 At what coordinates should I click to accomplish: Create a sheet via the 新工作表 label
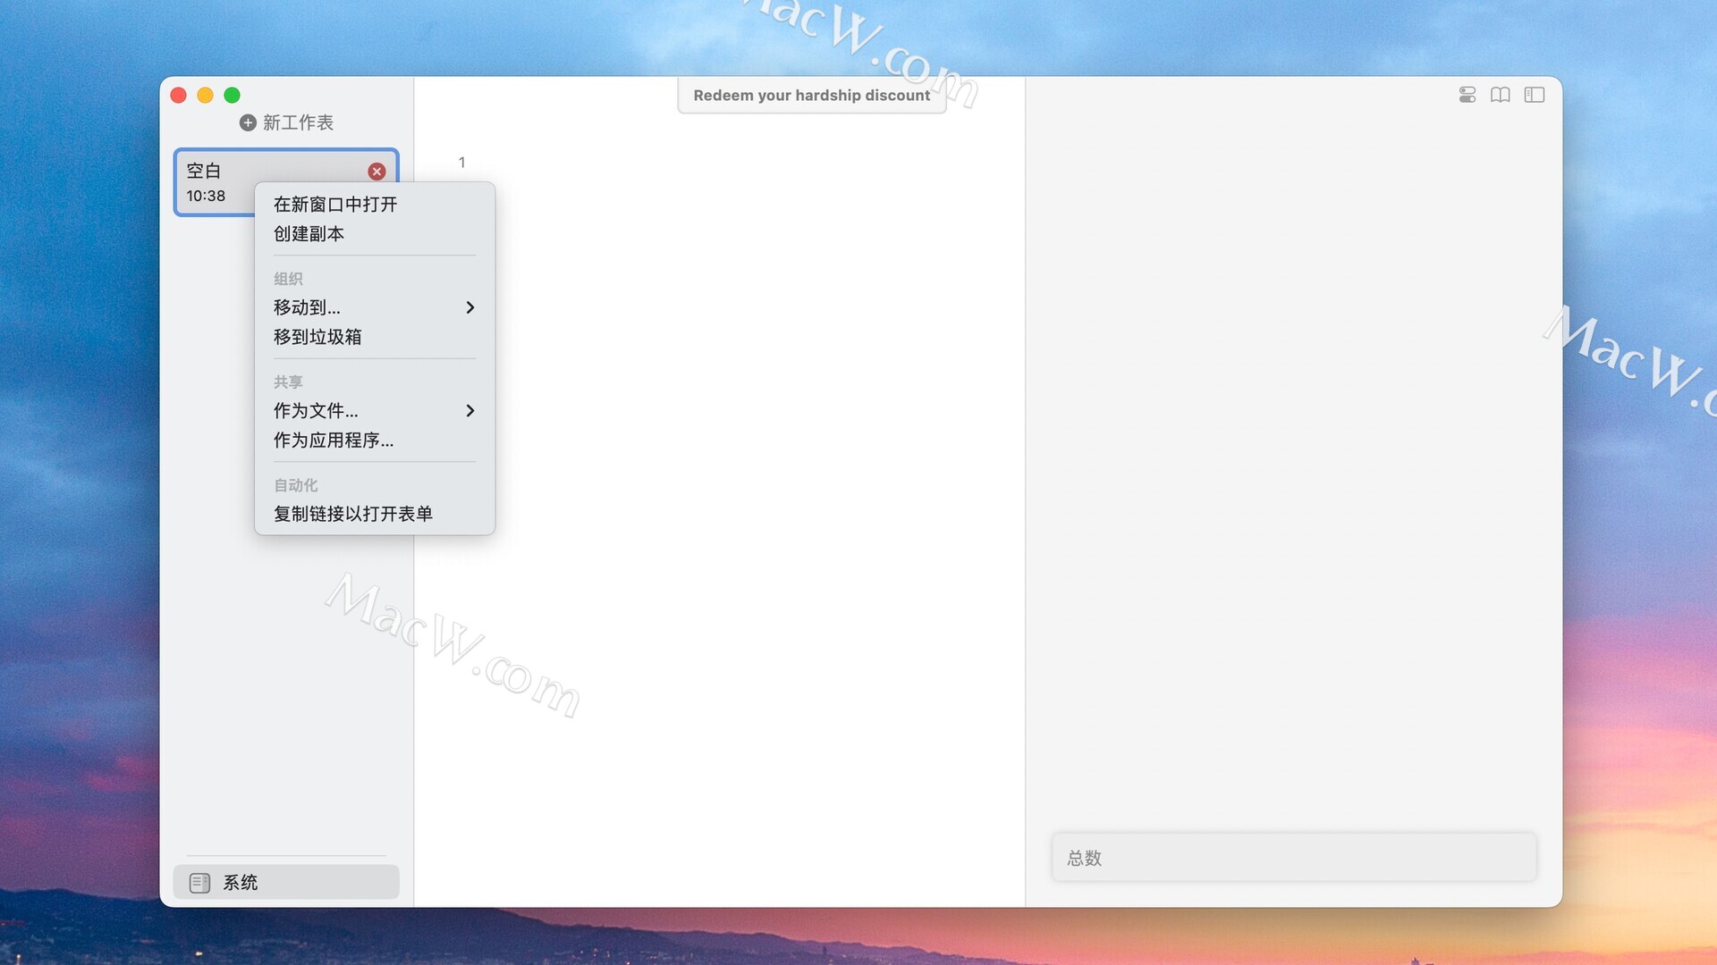click(298, 122)
